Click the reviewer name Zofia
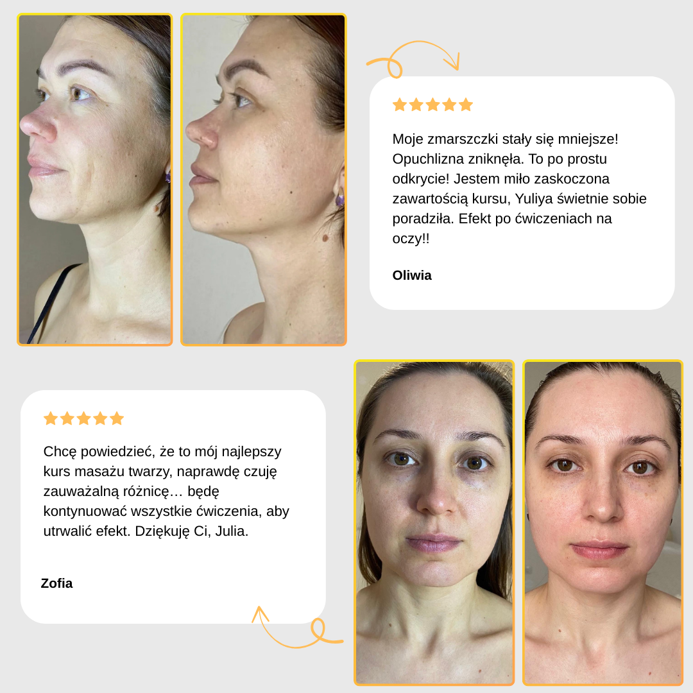 pyautogui.click(x=56, y=583)
